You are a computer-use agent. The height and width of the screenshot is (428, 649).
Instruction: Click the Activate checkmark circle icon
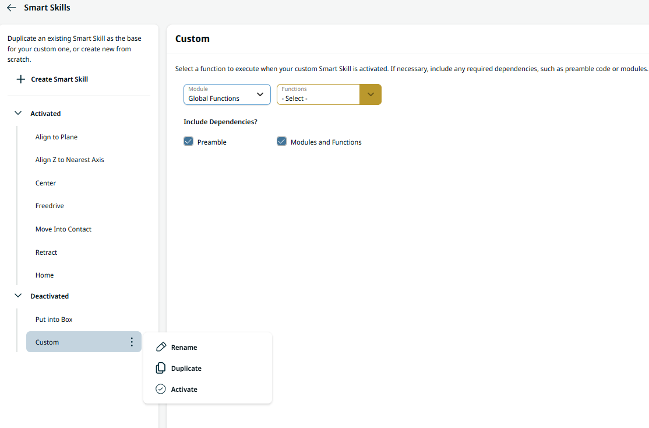[161, 390]
